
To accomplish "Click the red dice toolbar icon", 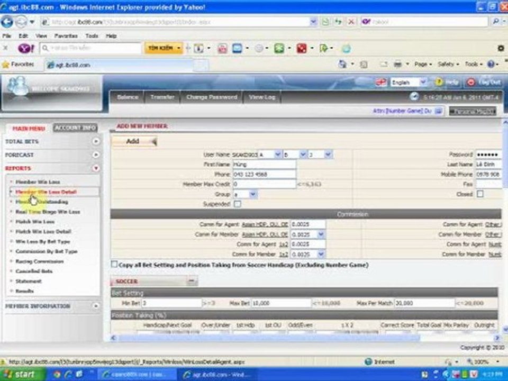I will pos(301,49).
